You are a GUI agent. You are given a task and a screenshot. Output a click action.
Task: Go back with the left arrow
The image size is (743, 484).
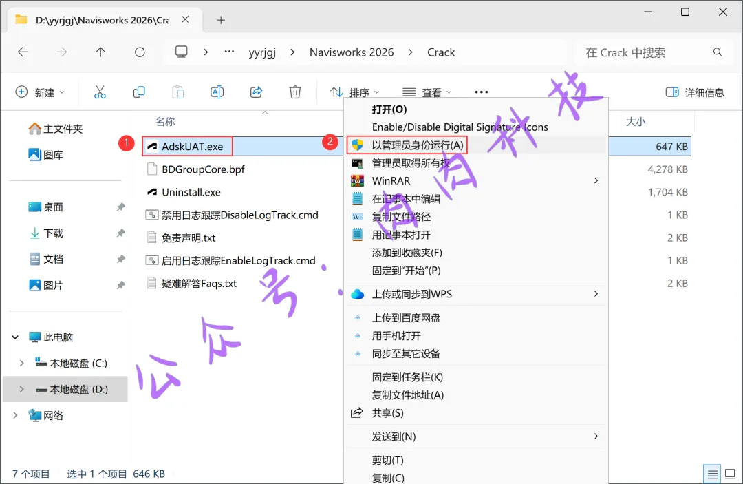point(23,52)
